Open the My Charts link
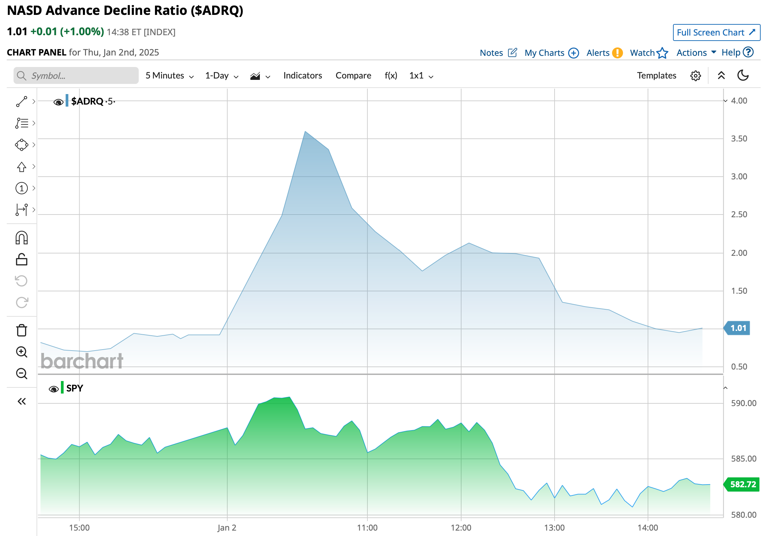762x536 pixels. pos(552,53)
